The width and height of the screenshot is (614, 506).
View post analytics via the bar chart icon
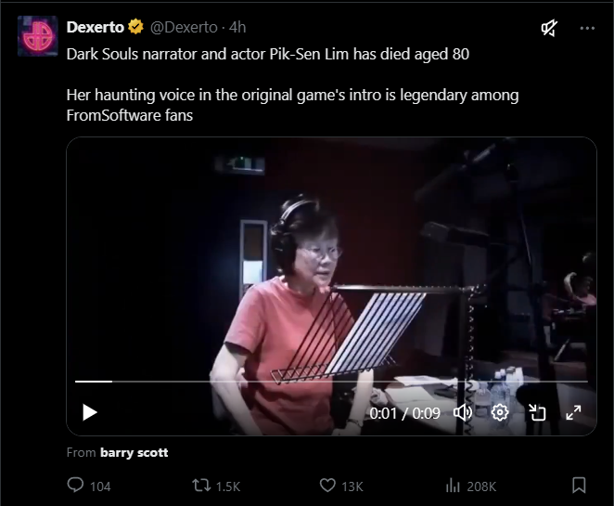[x=453, y=486]
